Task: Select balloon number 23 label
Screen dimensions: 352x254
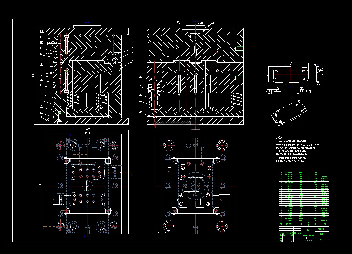Action: click(x=141, y=101)
